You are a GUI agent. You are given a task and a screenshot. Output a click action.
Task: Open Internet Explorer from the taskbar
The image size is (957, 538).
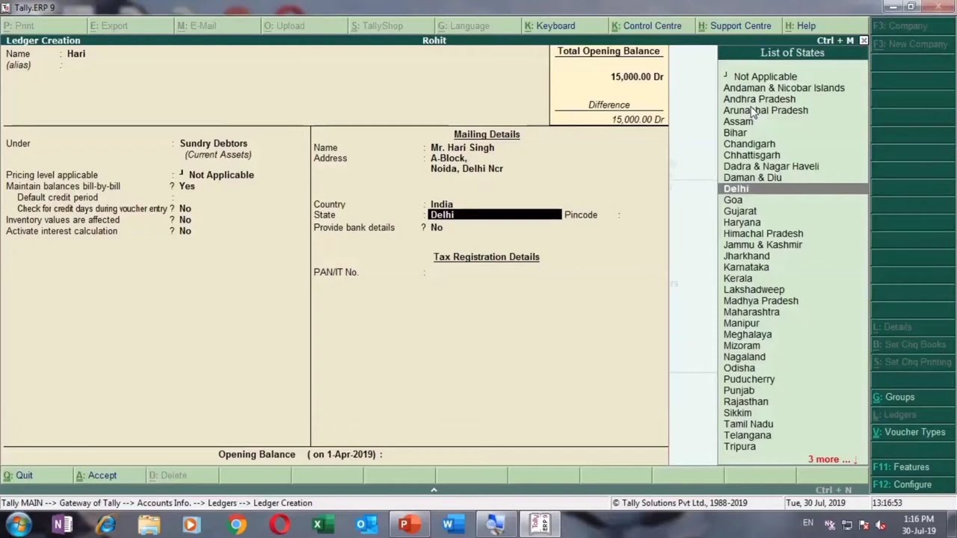[x=105, y=525]
